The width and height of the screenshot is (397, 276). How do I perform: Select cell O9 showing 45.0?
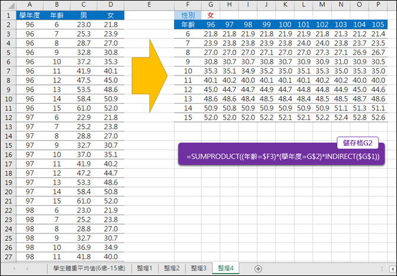click(x=360, y=90)
